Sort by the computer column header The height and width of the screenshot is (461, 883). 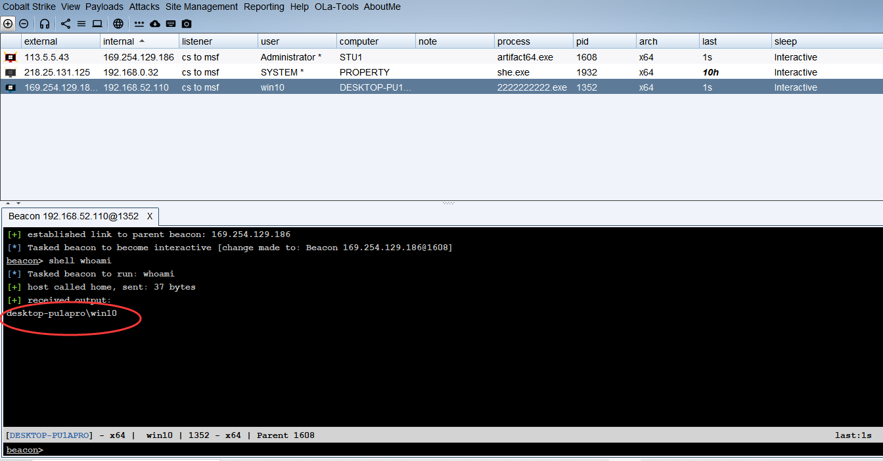(x=376, y=41)
